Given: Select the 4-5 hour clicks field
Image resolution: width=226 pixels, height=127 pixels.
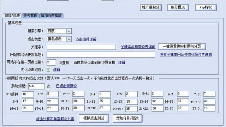Looking at the screenshot, I should click(131, 94).
